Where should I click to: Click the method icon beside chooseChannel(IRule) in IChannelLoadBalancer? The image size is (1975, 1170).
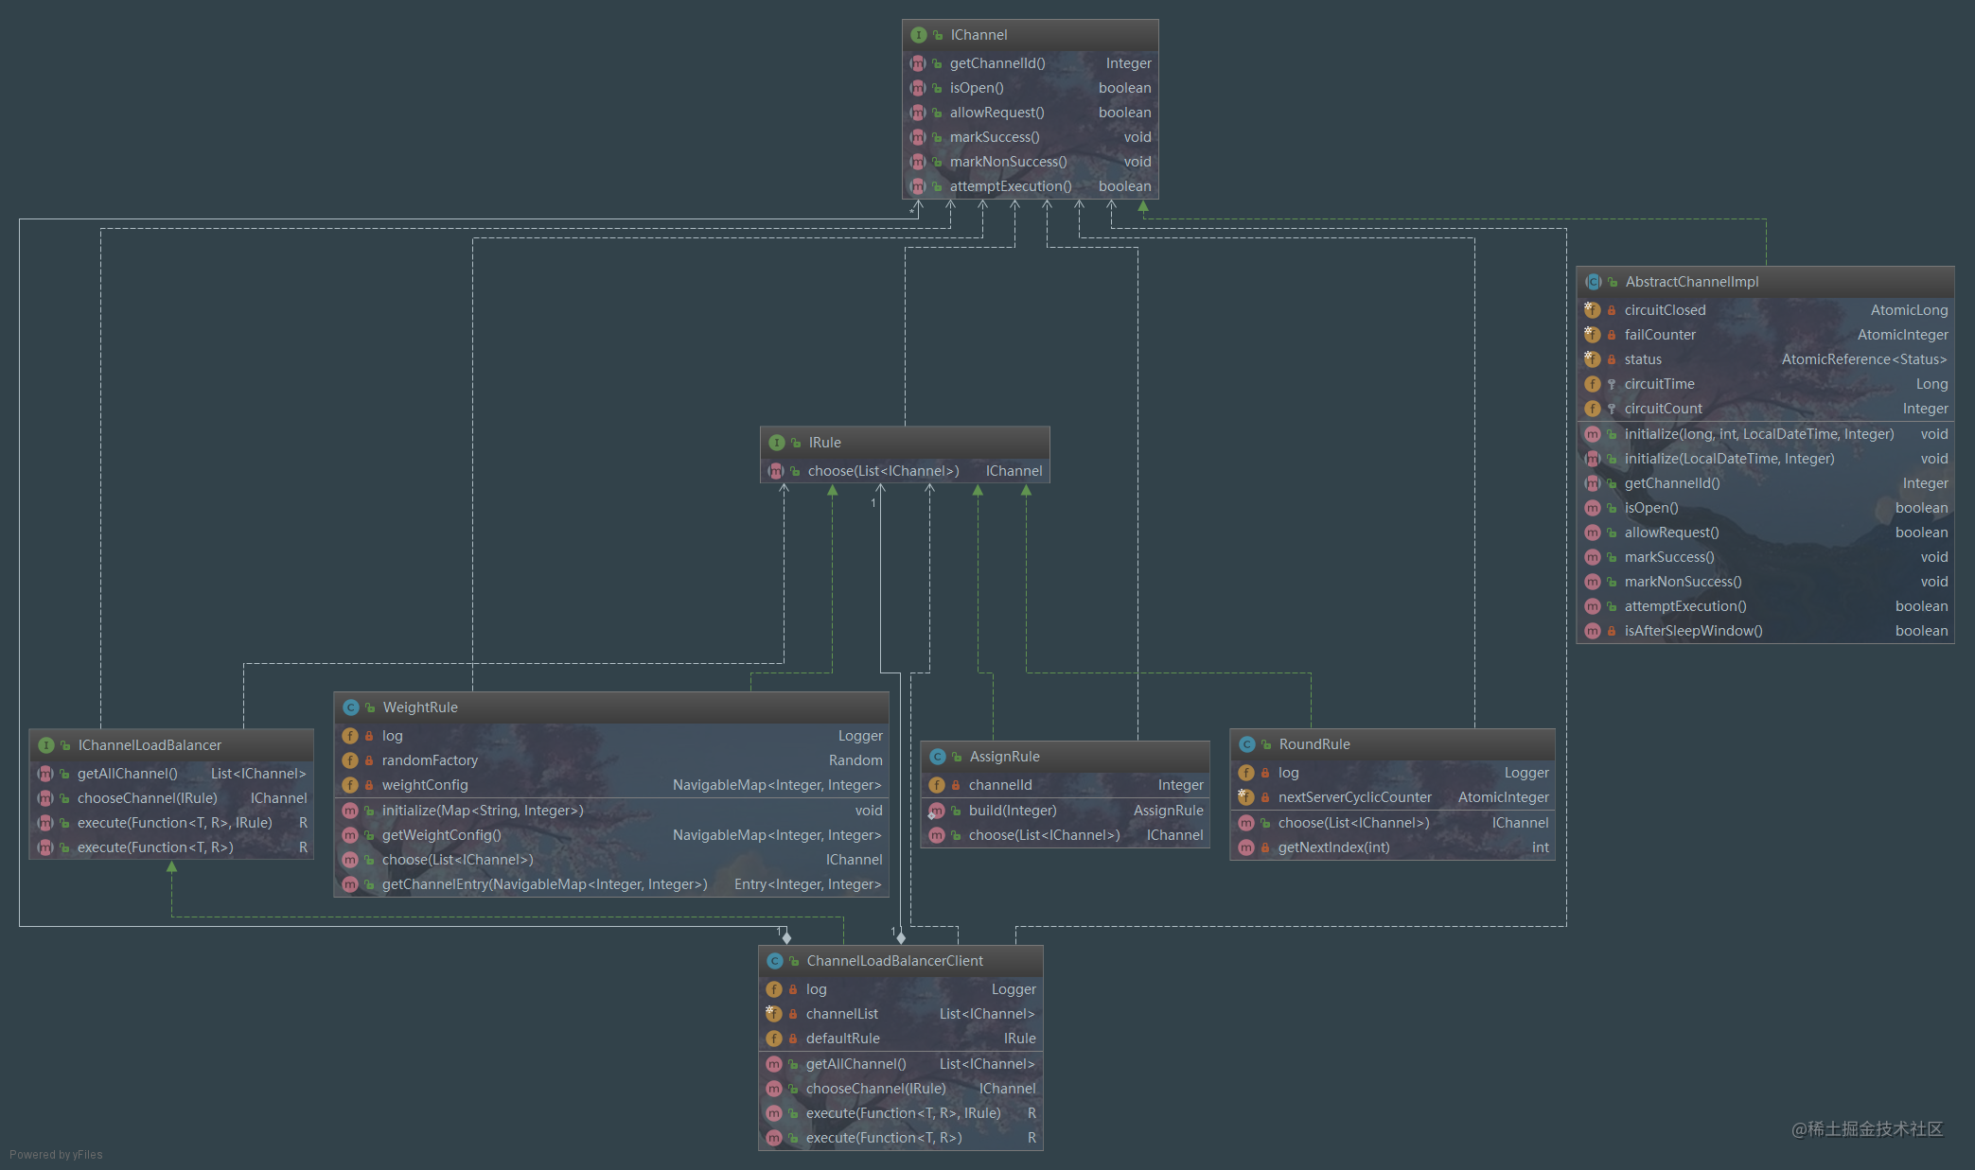(x=45, y=798)
